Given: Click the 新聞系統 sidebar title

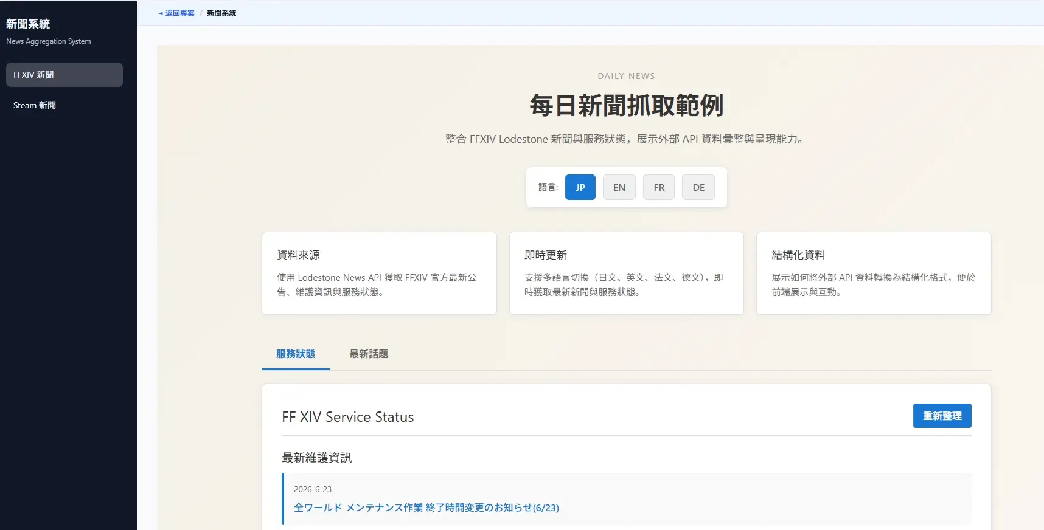Looking at the screenshot, I should [28, 24].
